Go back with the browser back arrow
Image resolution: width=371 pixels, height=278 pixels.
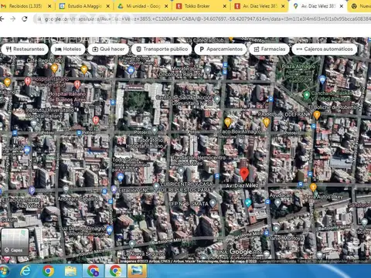pyautogui.click(x=2, y=19)
